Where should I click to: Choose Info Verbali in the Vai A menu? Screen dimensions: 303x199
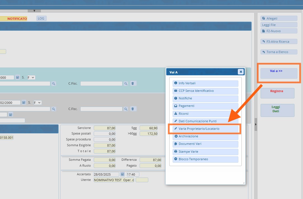205,83
